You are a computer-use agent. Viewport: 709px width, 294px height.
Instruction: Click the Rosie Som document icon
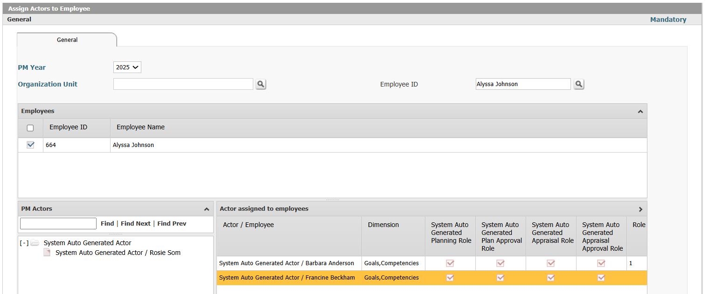[47, 253]
